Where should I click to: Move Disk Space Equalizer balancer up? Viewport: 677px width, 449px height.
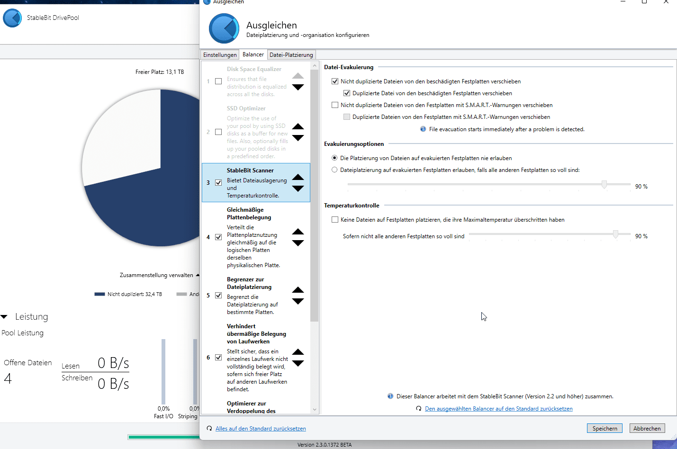point(298,76)
